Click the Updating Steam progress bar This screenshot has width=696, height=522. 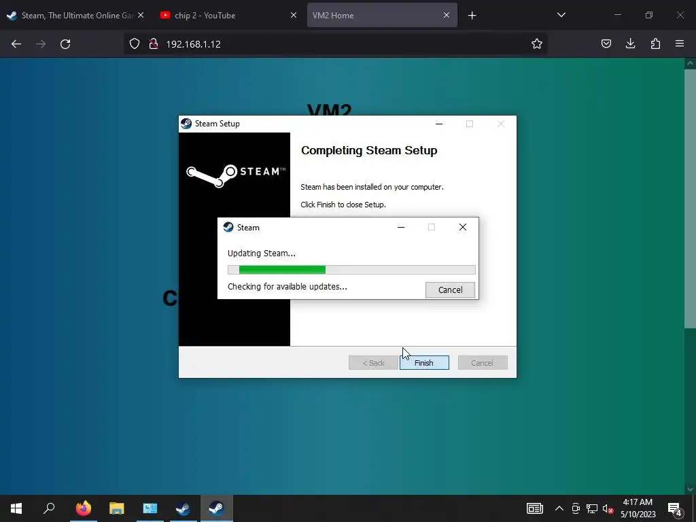(351, 269)
